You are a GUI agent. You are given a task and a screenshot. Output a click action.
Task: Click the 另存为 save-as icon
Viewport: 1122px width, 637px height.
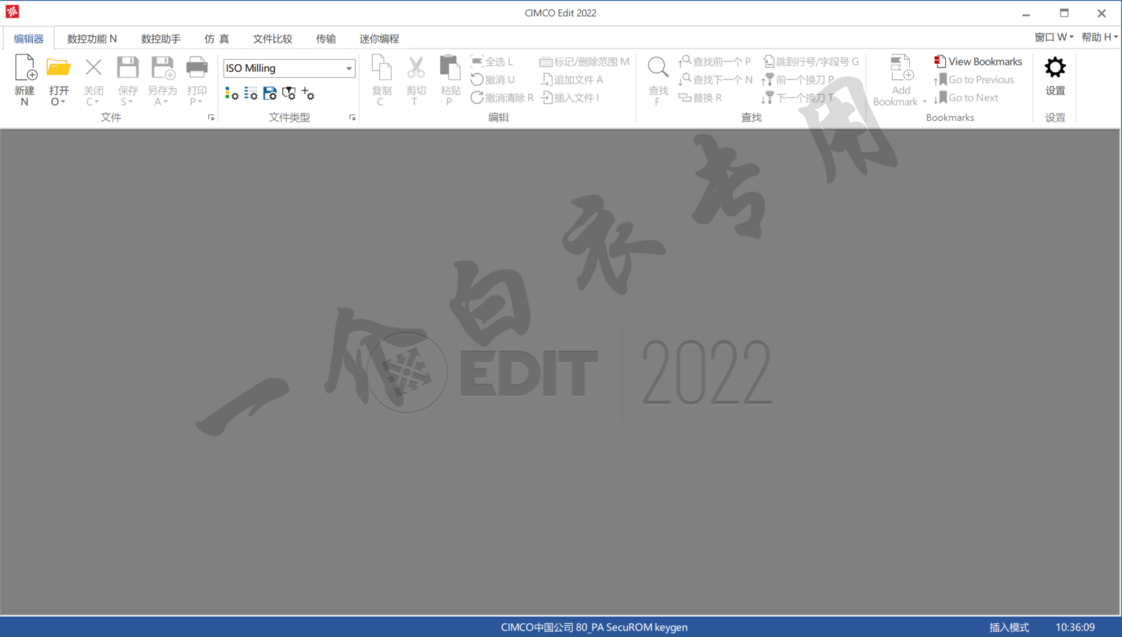tap(162, 68)
